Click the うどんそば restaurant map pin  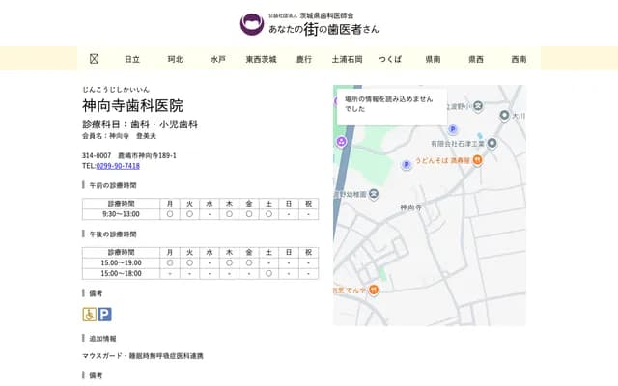(x=479, y=160)
